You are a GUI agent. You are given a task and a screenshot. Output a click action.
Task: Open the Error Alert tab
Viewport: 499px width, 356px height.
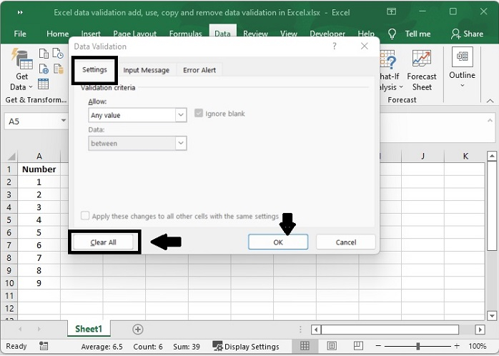[x=199, y=70]
